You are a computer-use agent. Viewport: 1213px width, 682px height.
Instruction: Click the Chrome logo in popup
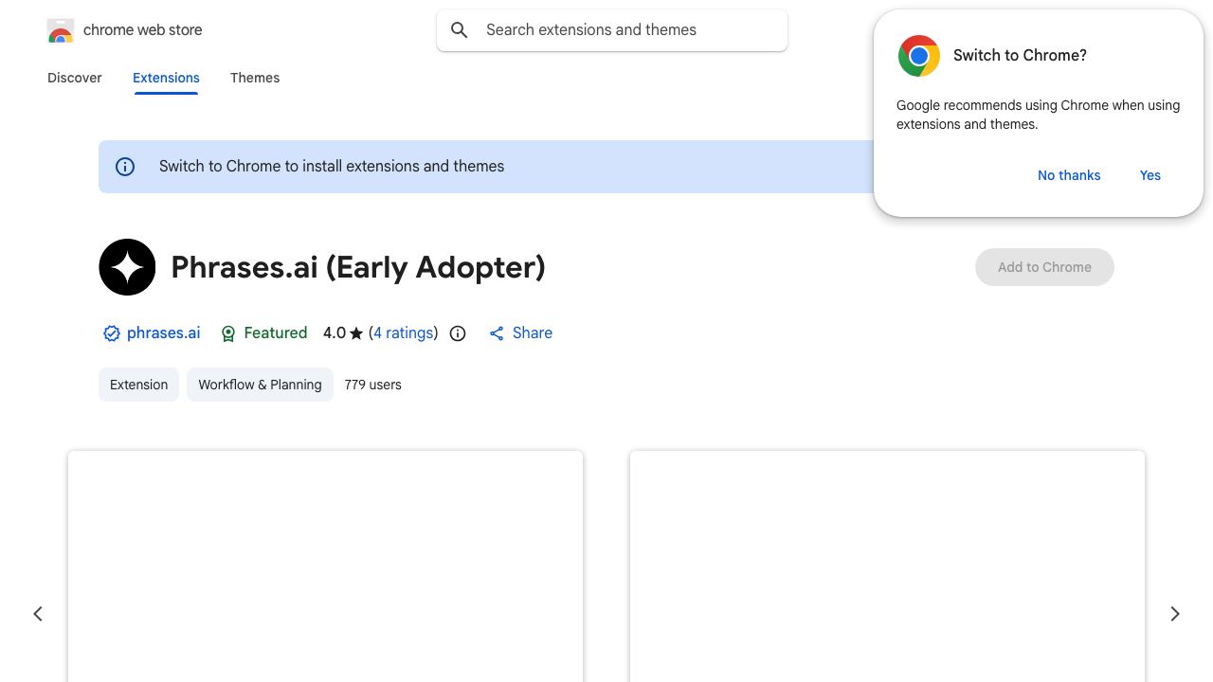click(919, 56)
